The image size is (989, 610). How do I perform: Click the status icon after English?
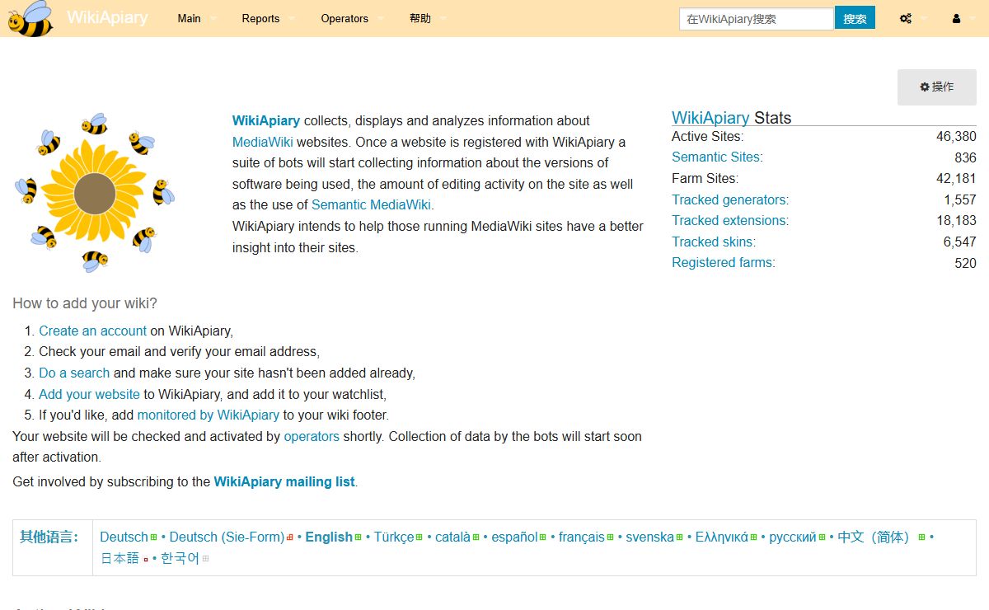click(x=359, y=537)
